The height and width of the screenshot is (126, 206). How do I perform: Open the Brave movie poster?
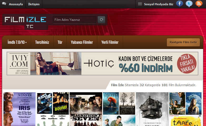pyautogui.click(x=111, y=103)
